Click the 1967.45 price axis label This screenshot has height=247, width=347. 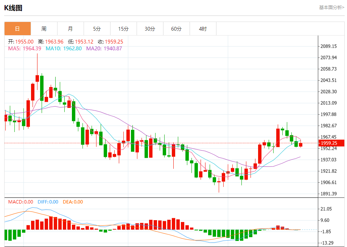[x=328, y=137]
